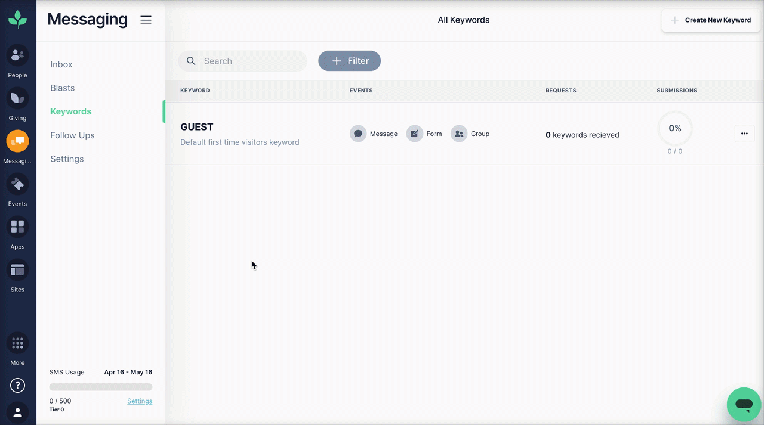The height and width of the screenshot is (425, 764).
Task: Click the 'Tier 0' label
Action: tap(57, 410)
